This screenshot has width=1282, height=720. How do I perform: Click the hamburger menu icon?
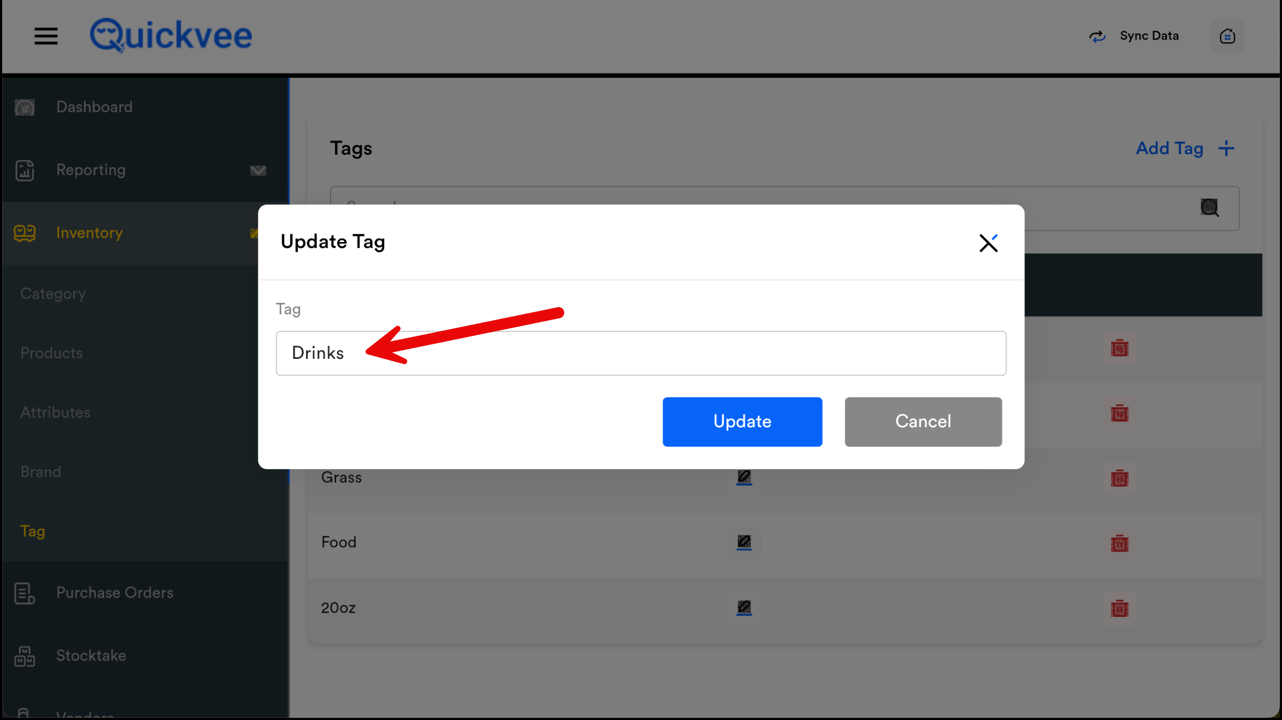(x=46, y=36)
